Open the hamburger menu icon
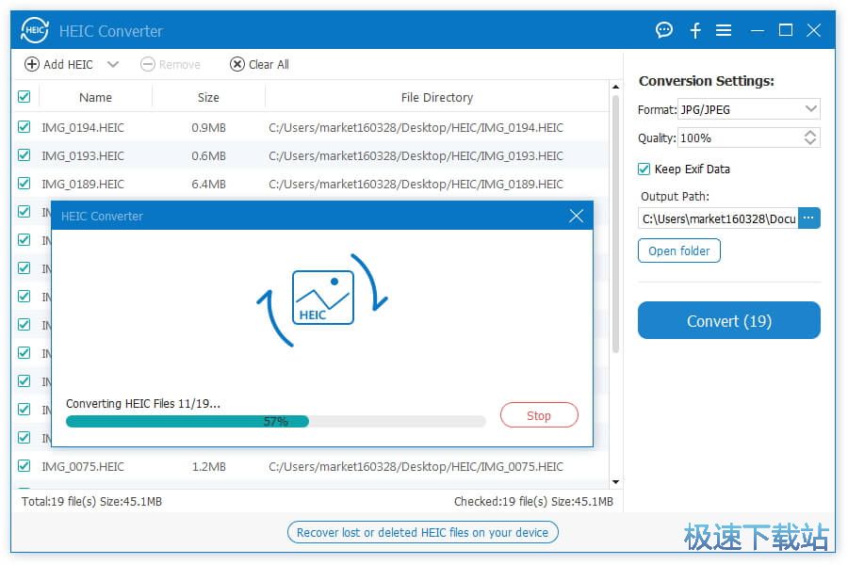The width and height of the screenshot is (848, 565). 724,30
